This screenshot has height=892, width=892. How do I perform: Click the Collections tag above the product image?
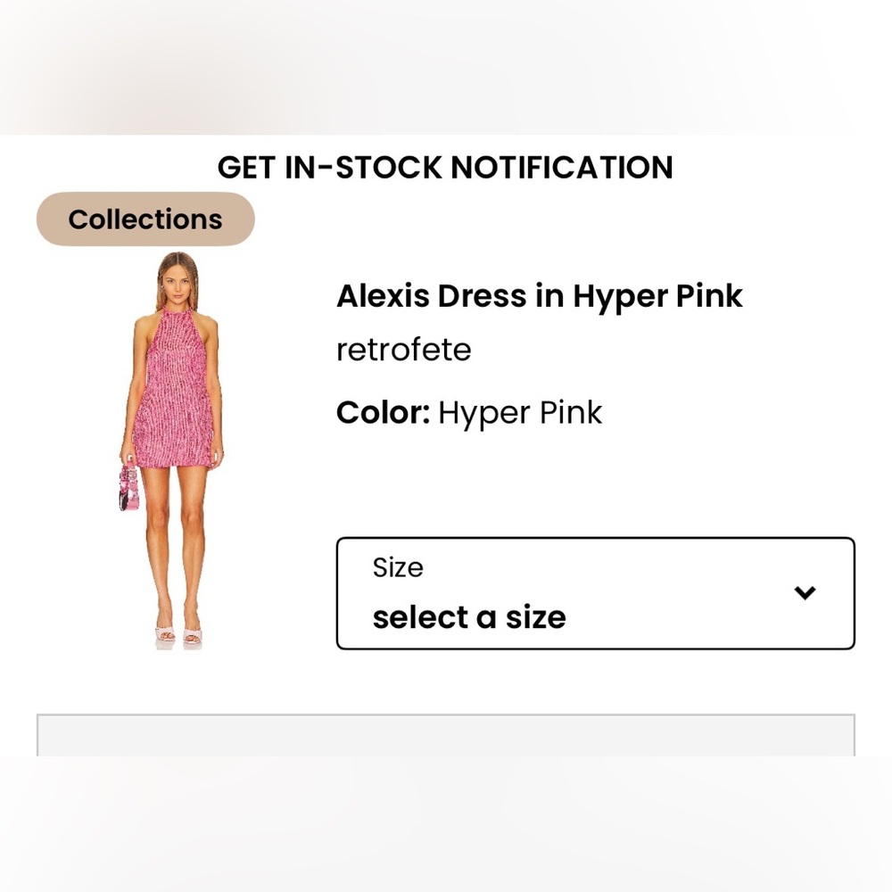[145, 219]
